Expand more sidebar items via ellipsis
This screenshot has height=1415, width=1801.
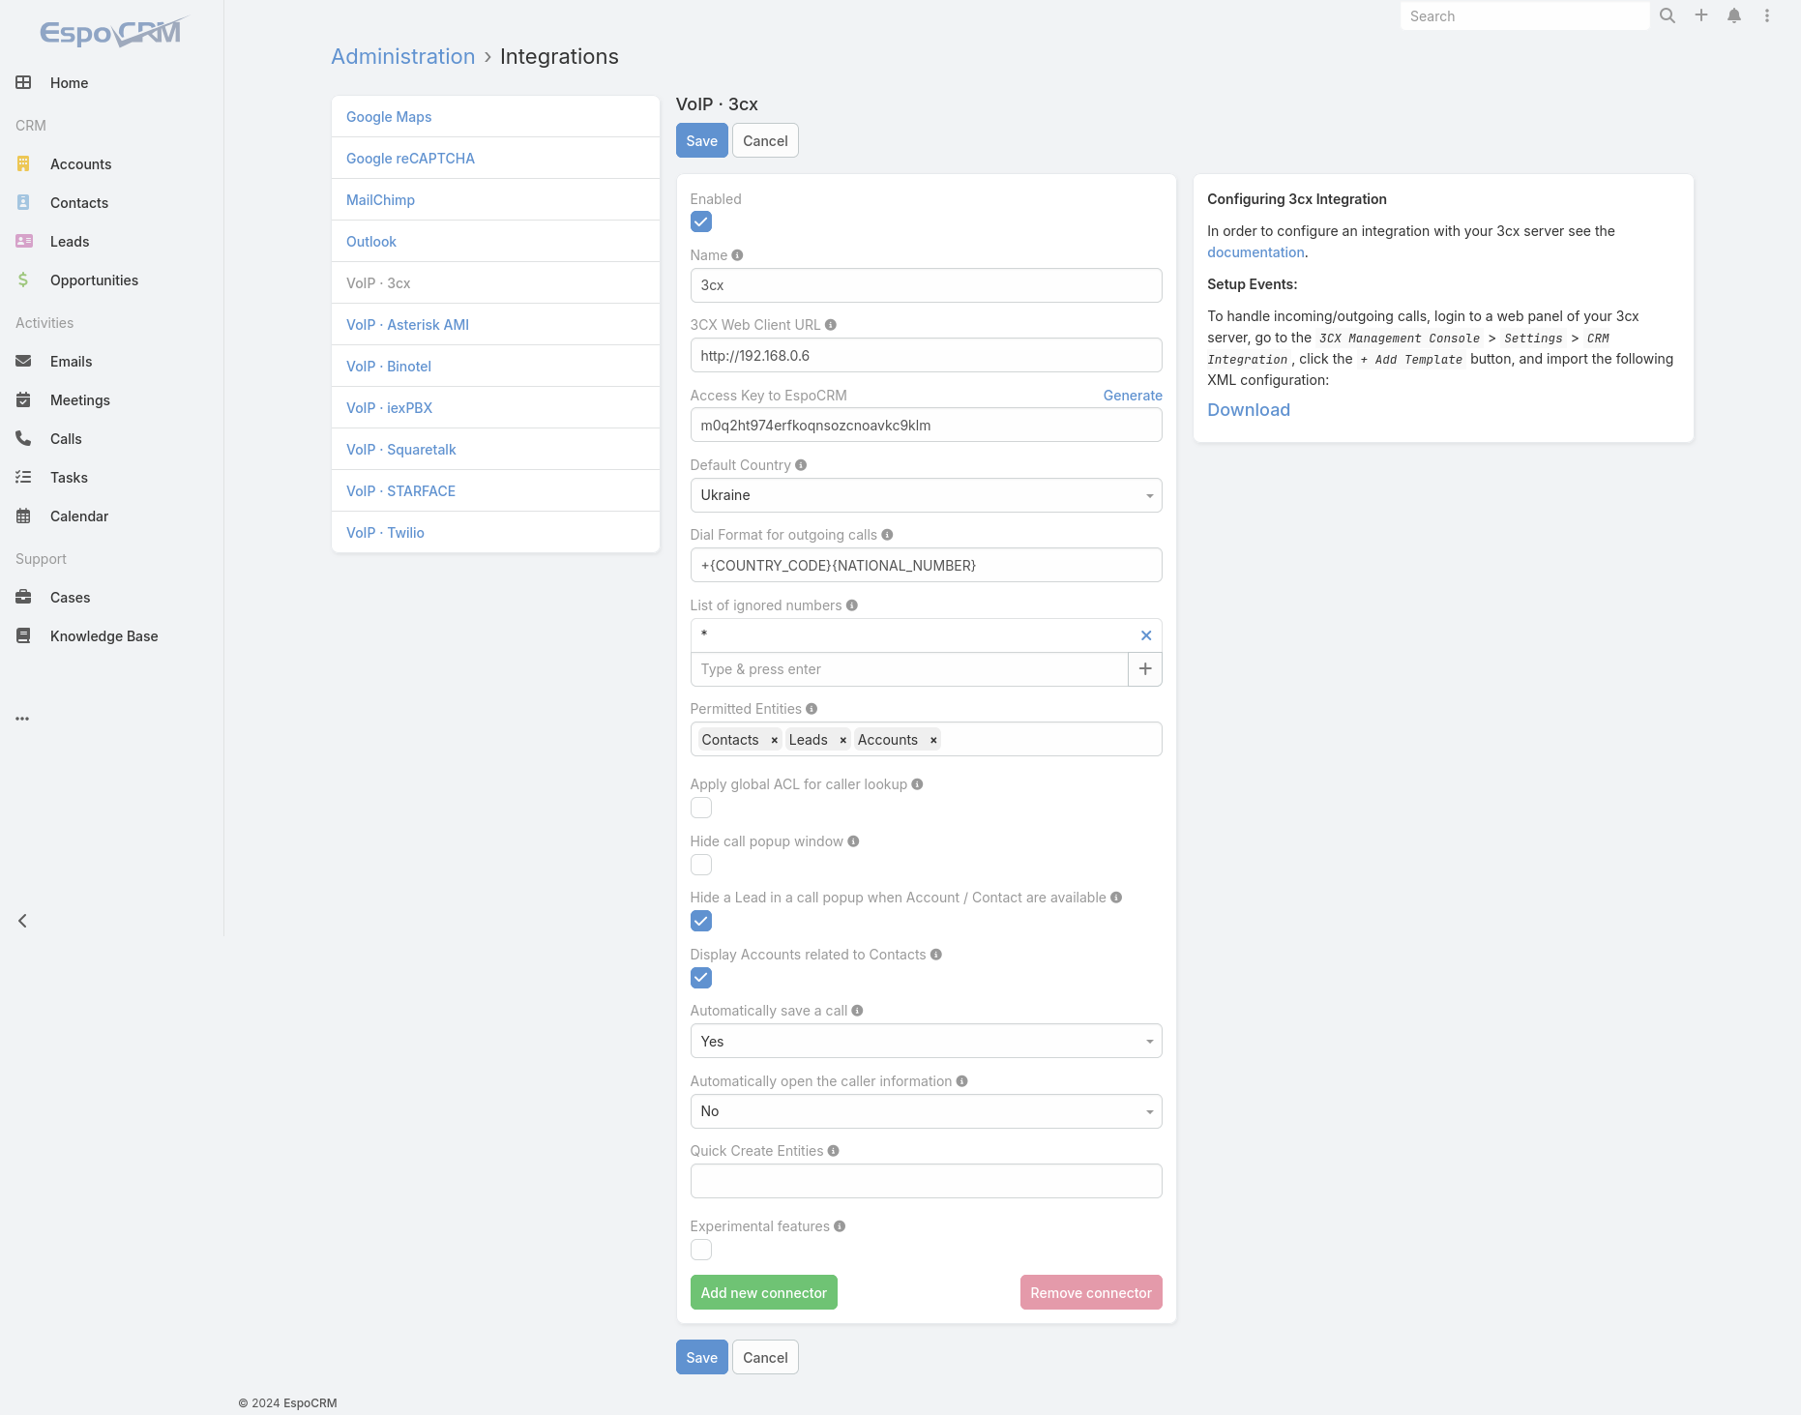[x=22, y=719]
